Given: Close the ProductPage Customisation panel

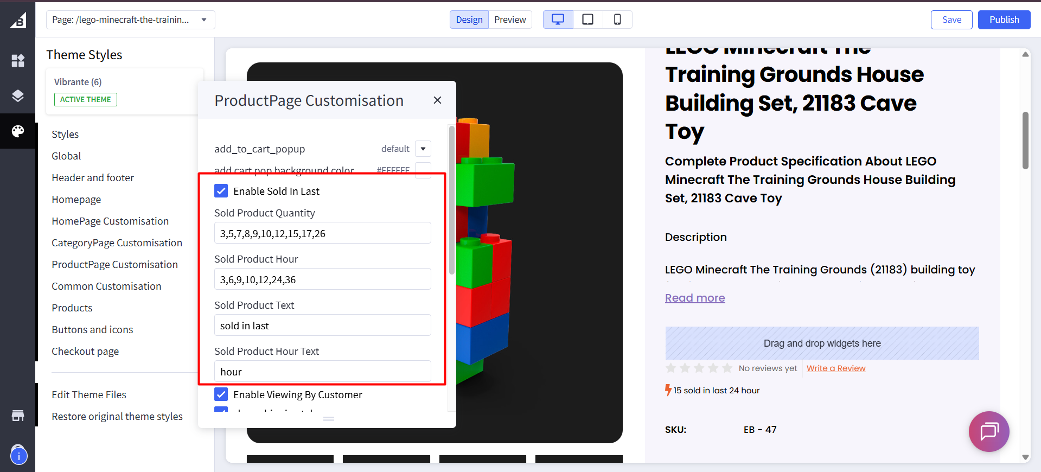Looking at the screenshot, I should pyautogui.click(x=437, y=100).
